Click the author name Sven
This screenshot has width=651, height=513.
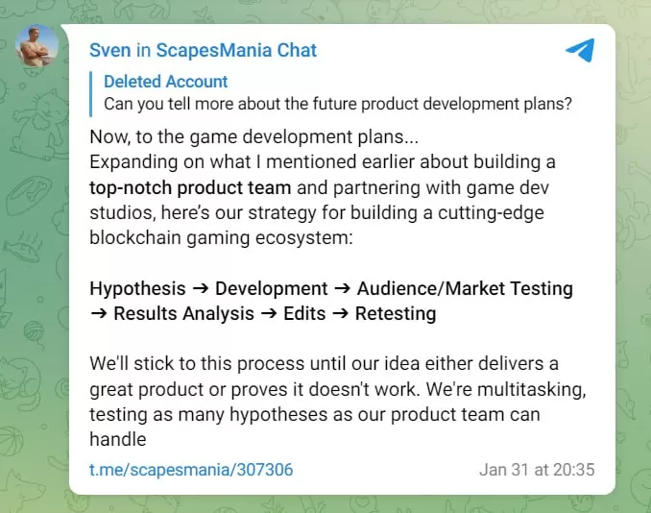pos(109,50)
